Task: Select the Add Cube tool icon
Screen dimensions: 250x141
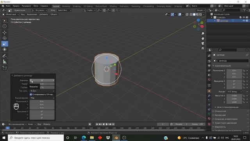Action: tap(4, 68)
